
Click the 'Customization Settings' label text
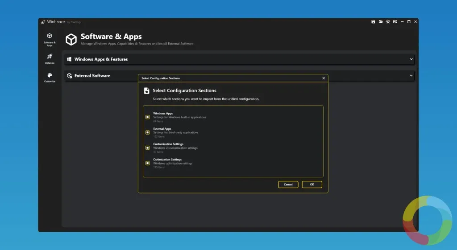(168, 144)
